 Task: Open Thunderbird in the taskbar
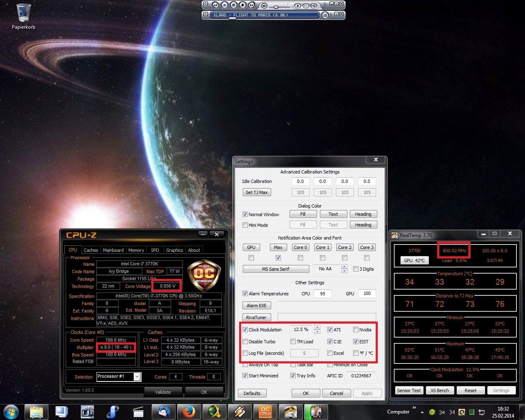pos(164,412)
